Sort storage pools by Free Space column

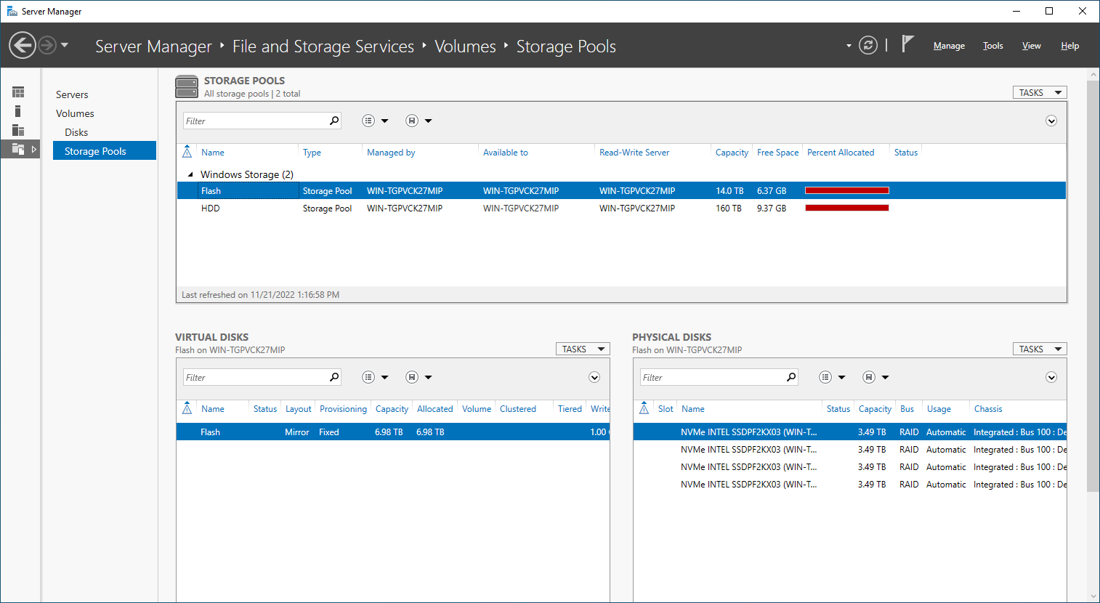777,153
